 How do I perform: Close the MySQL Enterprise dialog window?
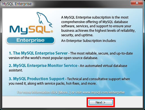point(137,3)
